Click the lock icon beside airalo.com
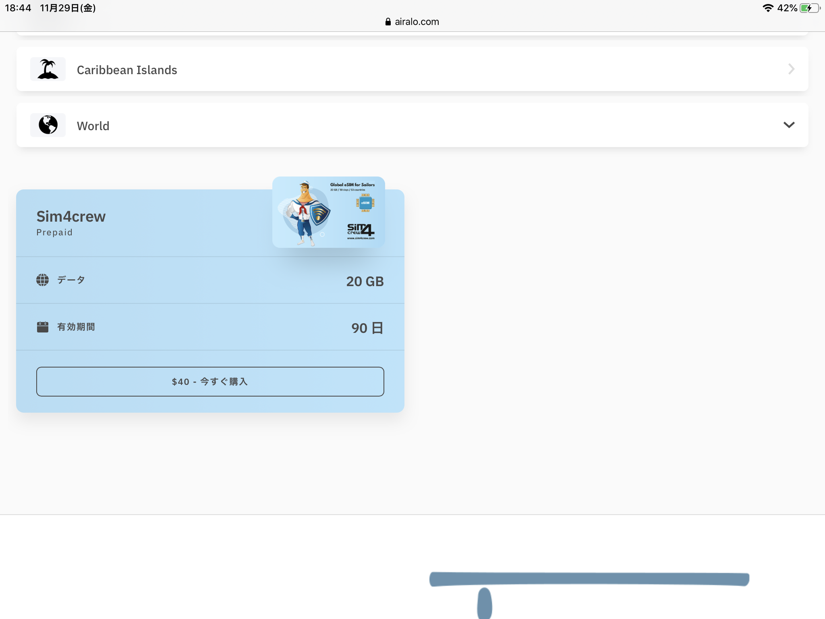The width and height of the screenshot is (825, 619). [388, 22]
